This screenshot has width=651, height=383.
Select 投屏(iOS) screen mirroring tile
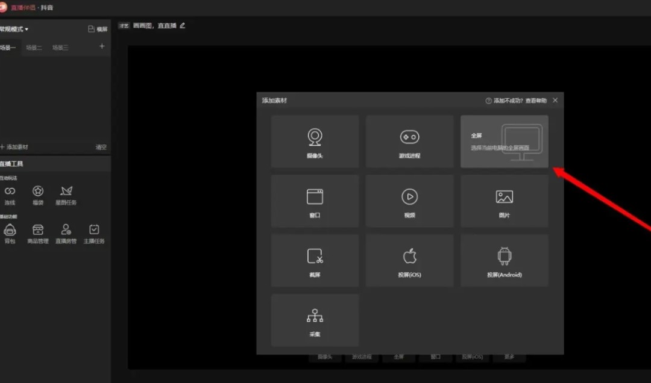[409, 260]
